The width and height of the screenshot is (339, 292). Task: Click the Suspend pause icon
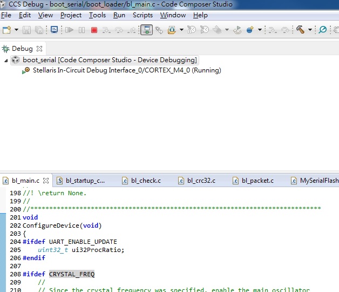(82, 30)
